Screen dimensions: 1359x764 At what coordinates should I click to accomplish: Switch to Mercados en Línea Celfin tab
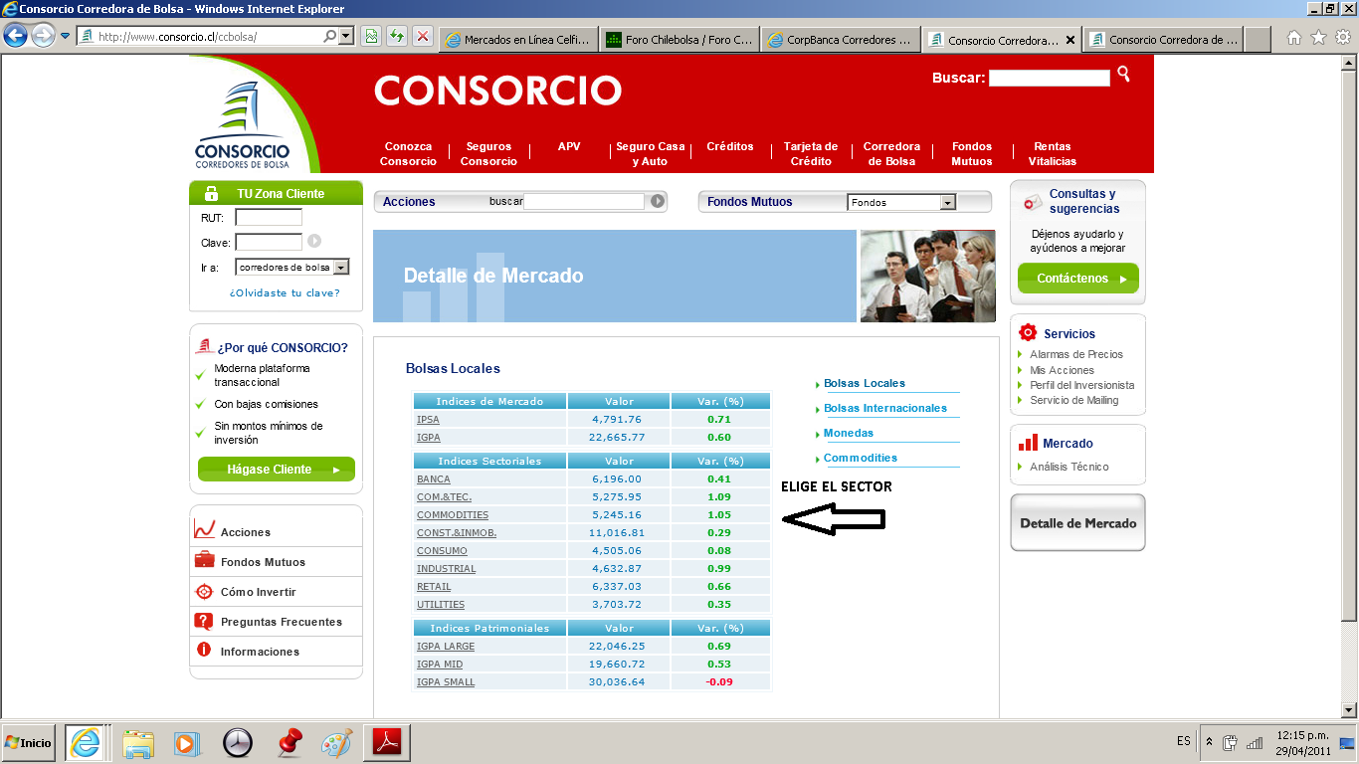pos(518,40)
